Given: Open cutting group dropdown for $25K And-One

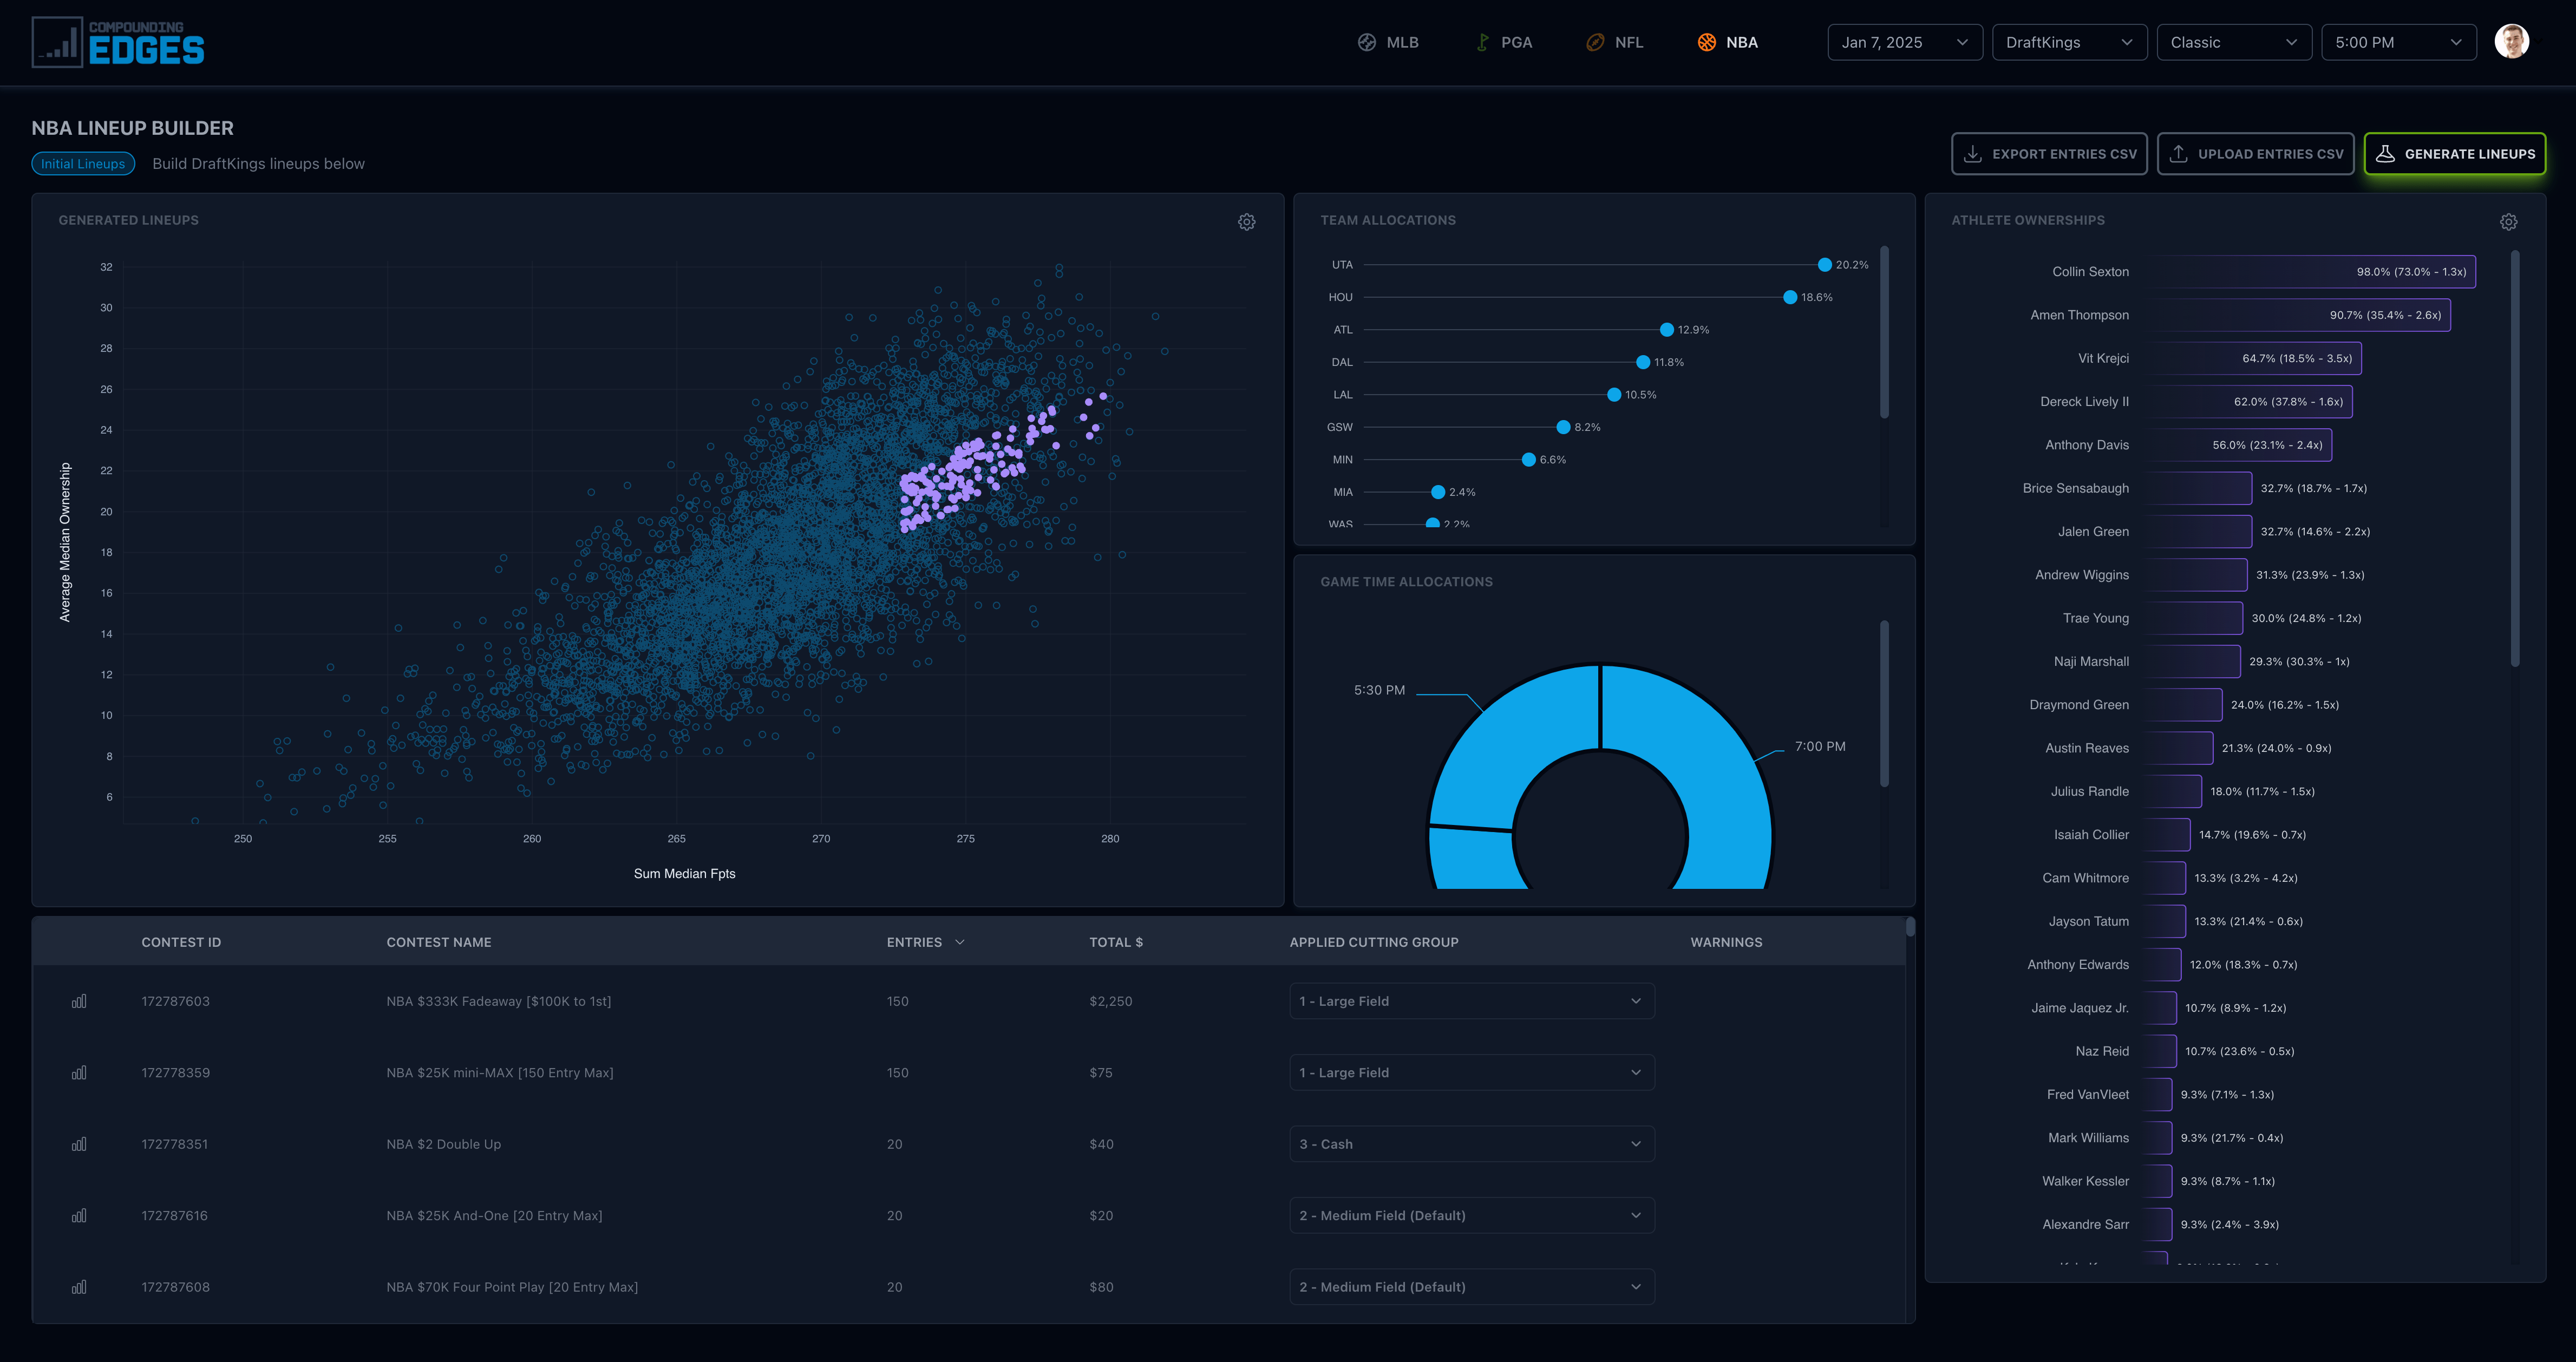Looking at the screenshot, I should pos(1471,1216).
